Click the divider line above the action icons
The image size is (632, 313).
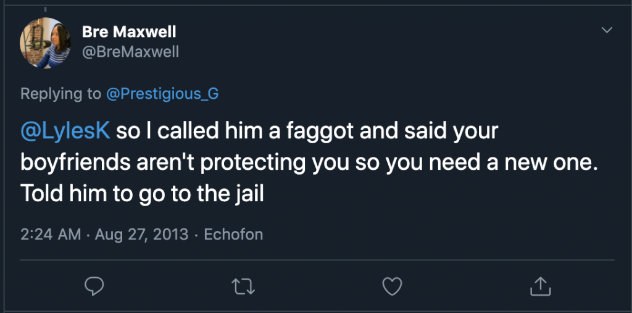tap(316, 260)
